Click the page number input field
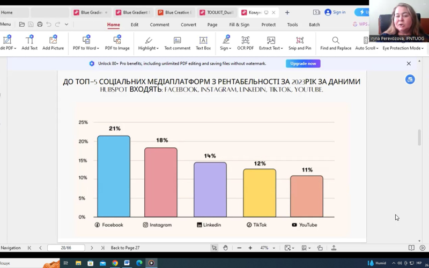Image resolution: width=429 pixels, height=268 pixels. (66, 248)
